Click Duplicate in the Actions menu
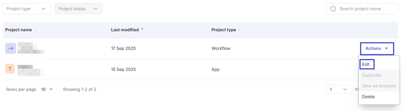Image resolution: width=405 pixels, height=111 pixels. pos(371,75)
